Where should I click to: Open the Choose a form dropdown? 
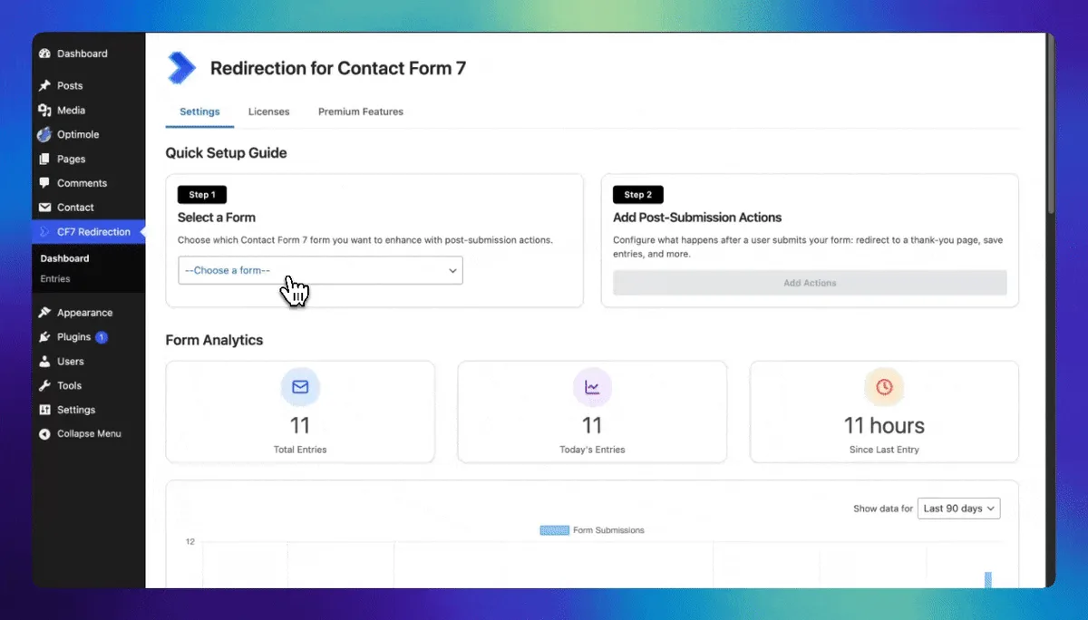click(320, 270)
